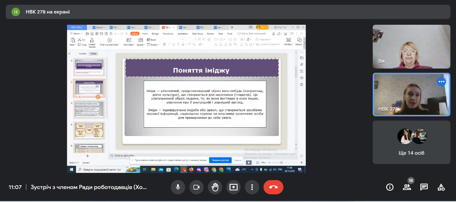Turn off the camera

click(196, 187)
